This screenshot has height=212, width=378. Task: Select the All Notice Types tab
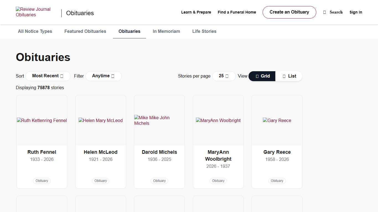tap(35, 31)
